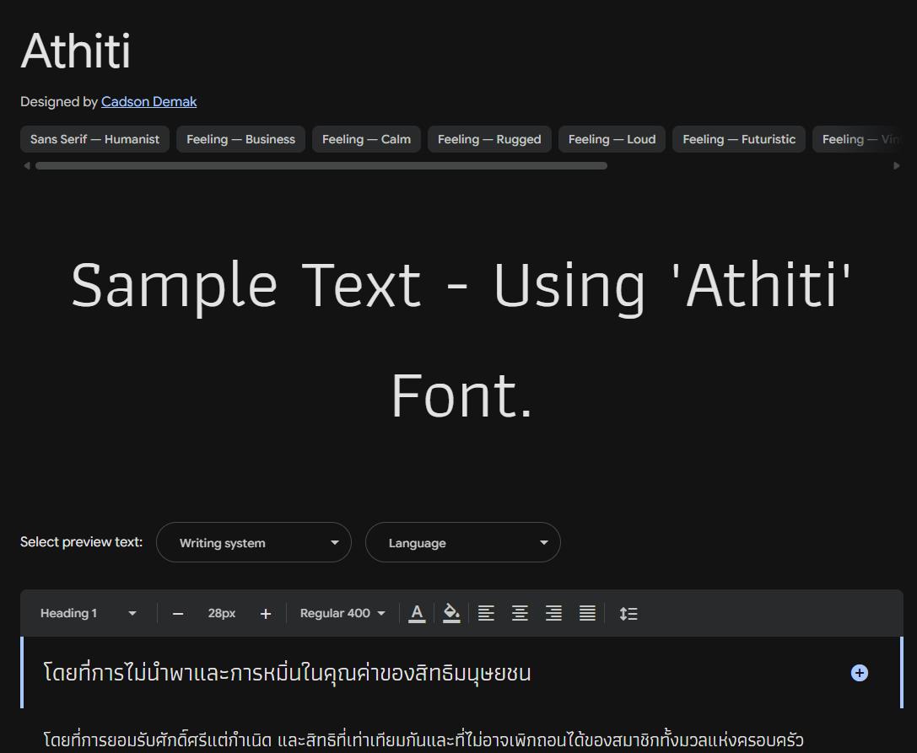Click the blue plus icon on Thai heading
The height and width of the screenshot is (753, 917).
click(x=859, y=673)
